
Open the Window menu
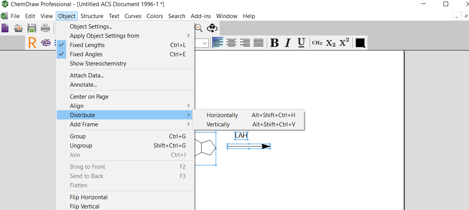click(x=227, y=16)
